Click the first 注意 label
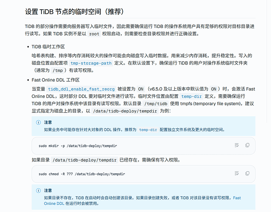 pyautogui.click(x=48, y=123)
